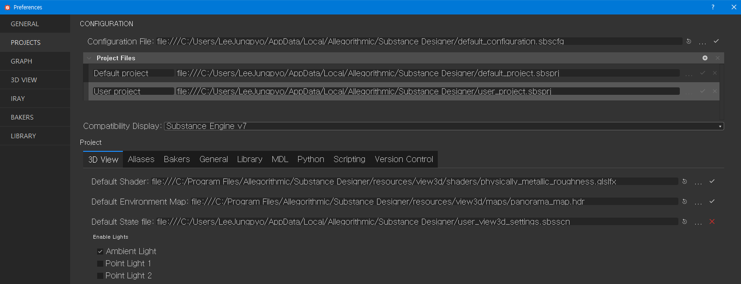Image resolution: width=741 pixels, height=284 pixels.
Task: Reset the Configuration File path to default
Action: click(689, 41)
